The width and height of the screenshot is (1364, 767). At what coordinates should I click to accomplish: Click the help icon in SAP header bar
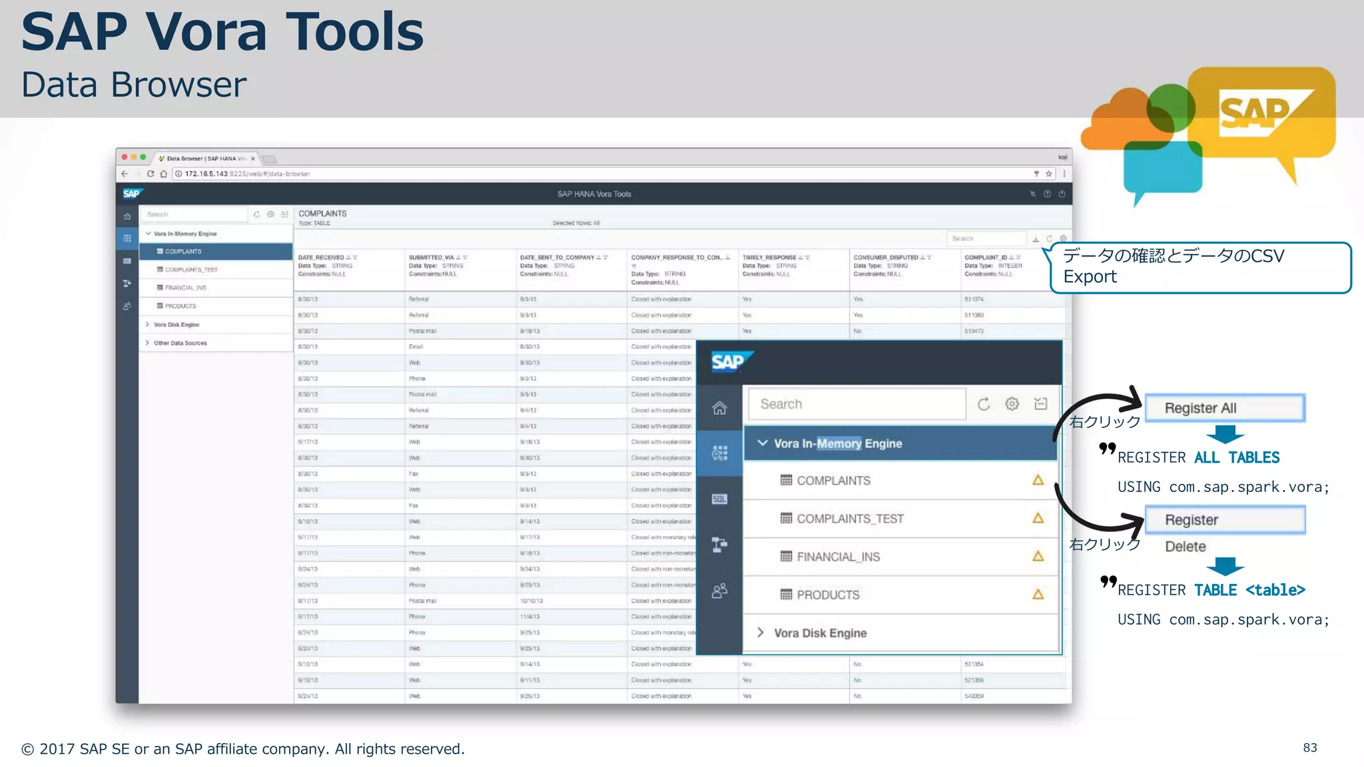click(x=1048, y=194)
